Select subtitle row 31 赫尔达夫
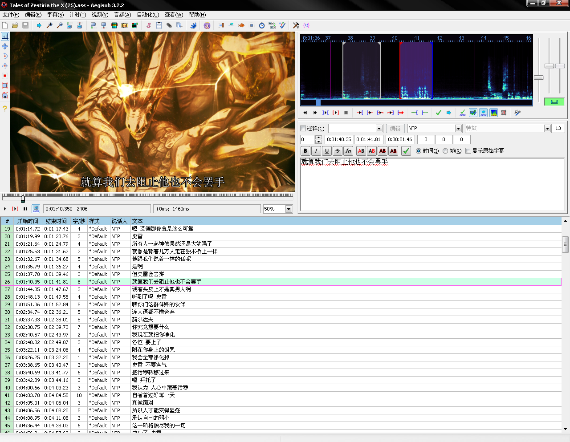 281,320
